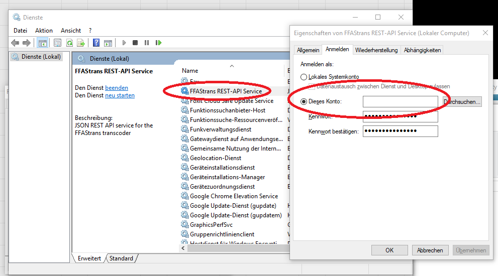This screenshot has height=276, width=498.
Task: Switch to the Wiederherstellung tab
Action: (x=376, y=50)
